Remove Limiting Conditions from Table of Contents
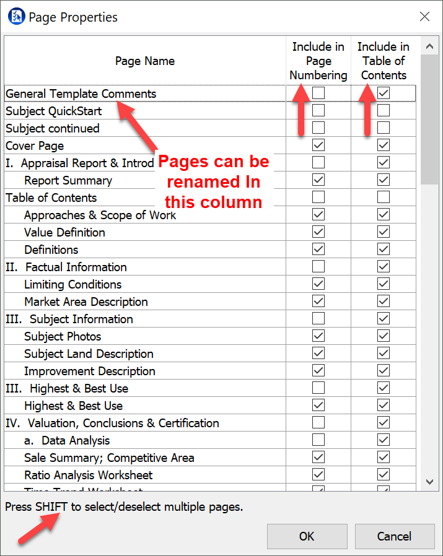 384,284
